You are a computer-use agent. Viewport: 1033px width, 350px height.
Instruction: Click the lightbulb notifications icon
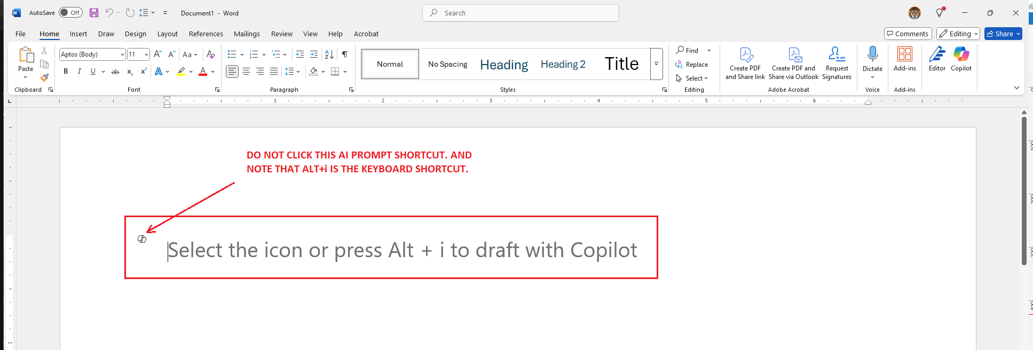pos(940,13)
